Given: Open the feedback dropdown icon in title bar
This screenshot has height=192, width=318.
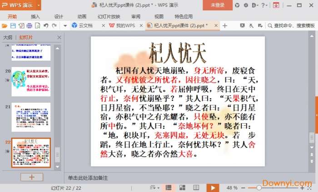Looking at the screenshot, I should [255, 5].
